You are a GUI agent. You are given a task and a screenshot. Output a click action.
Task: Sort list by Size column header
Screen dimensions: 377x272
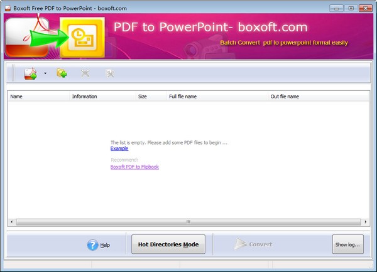150,97
